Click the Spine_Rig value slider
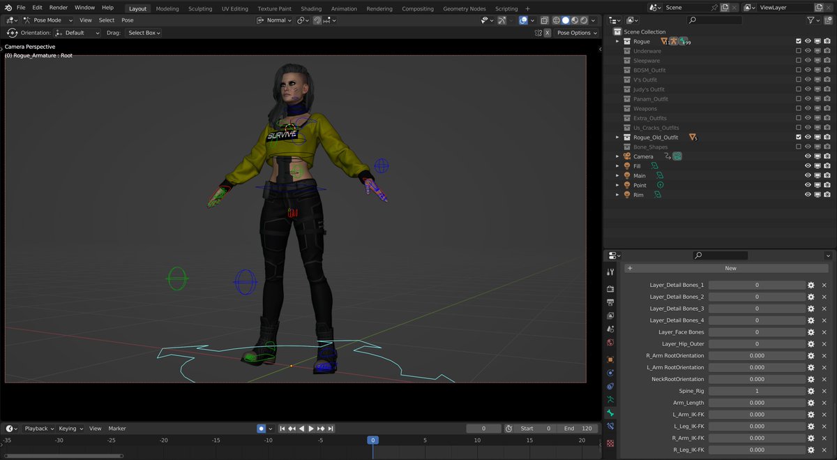The height and width of the screenshot is (460, 837). pos(757,390)
